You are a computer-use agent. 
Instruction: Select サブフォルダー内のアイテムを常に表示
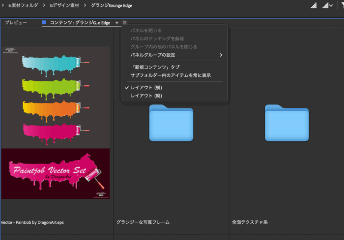[x=174, y=75]
